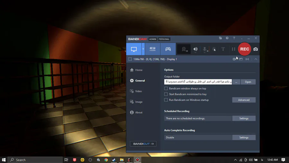Open Steam from taskbar
Viewport: 289px width, 163px height.
click(x=114, y=160)
